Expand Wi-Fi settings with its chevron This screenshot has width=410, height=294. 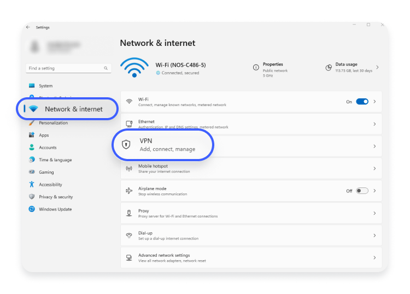coord(374,102)
